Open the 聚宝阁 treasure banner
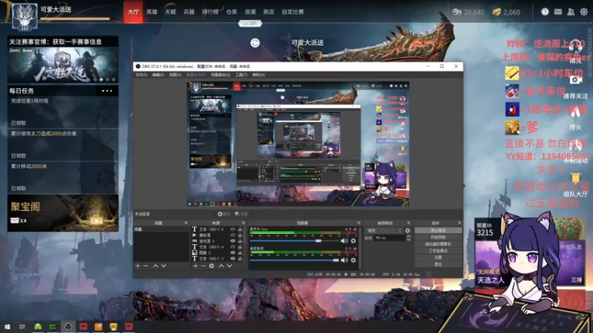The height and width of the screenshot is (333, 593). pos(63,213)
